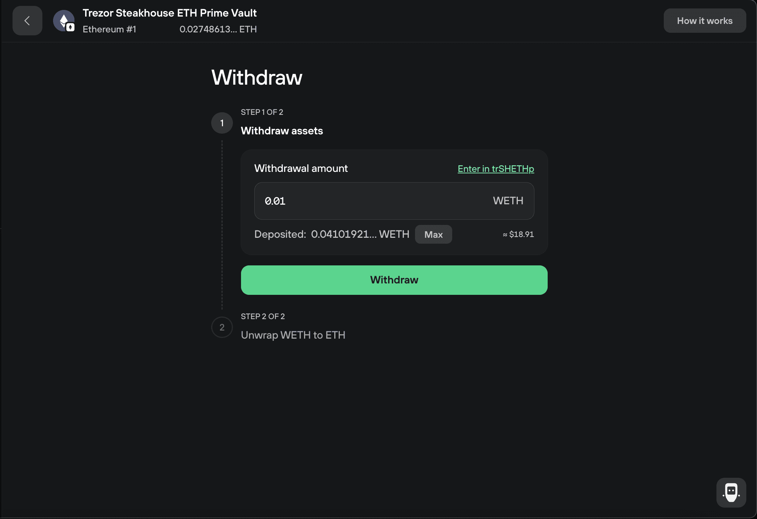This screenshot has width=757, height=519.
Task: Click the Unwrap WETH to ETH step title
Action: [293, 335]
